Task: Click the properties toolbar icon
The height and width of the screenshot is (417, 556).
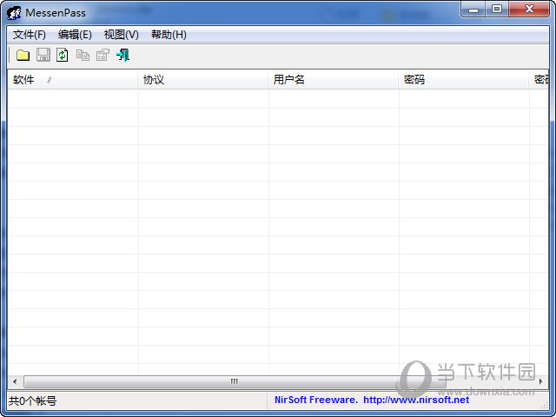Action: 103,56
